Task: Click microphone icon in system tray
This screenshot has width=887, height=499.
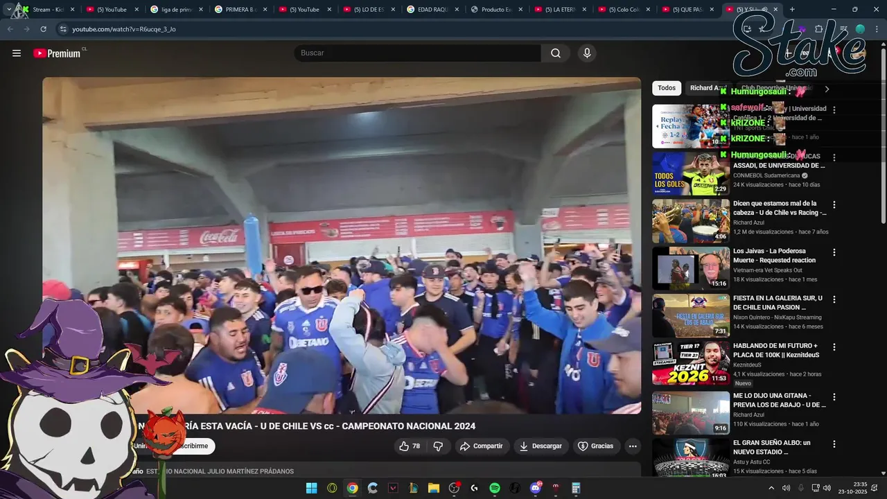Action: 801,488
